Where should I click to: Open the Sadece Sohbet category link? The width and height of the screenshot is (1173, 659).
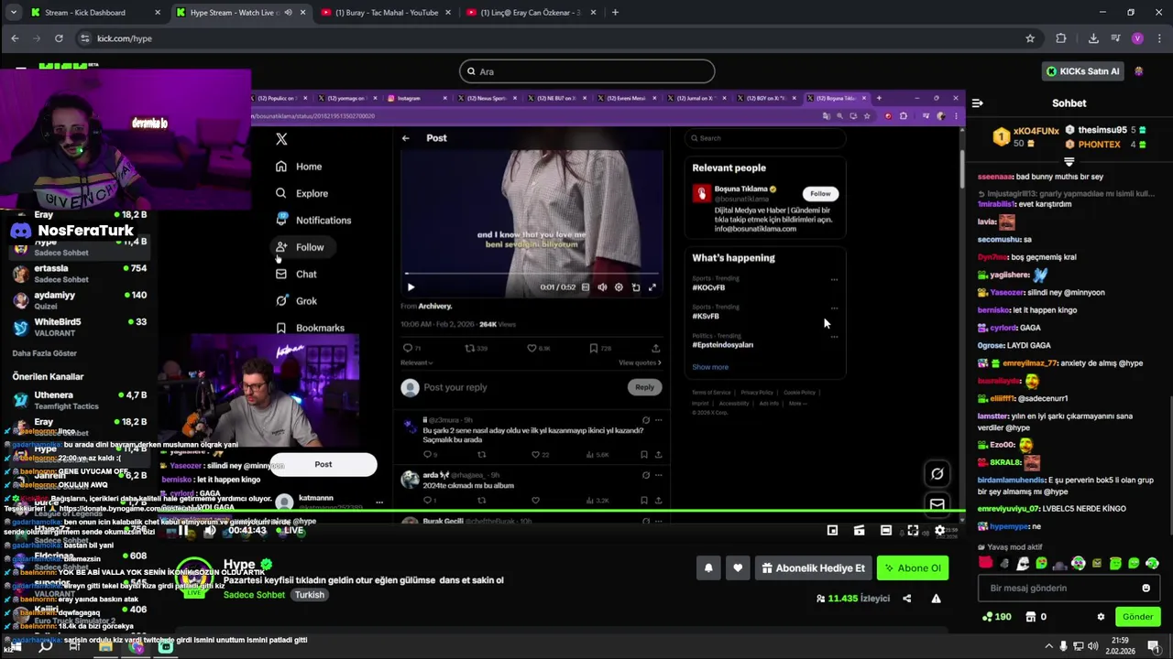click(x=255, y=595)
